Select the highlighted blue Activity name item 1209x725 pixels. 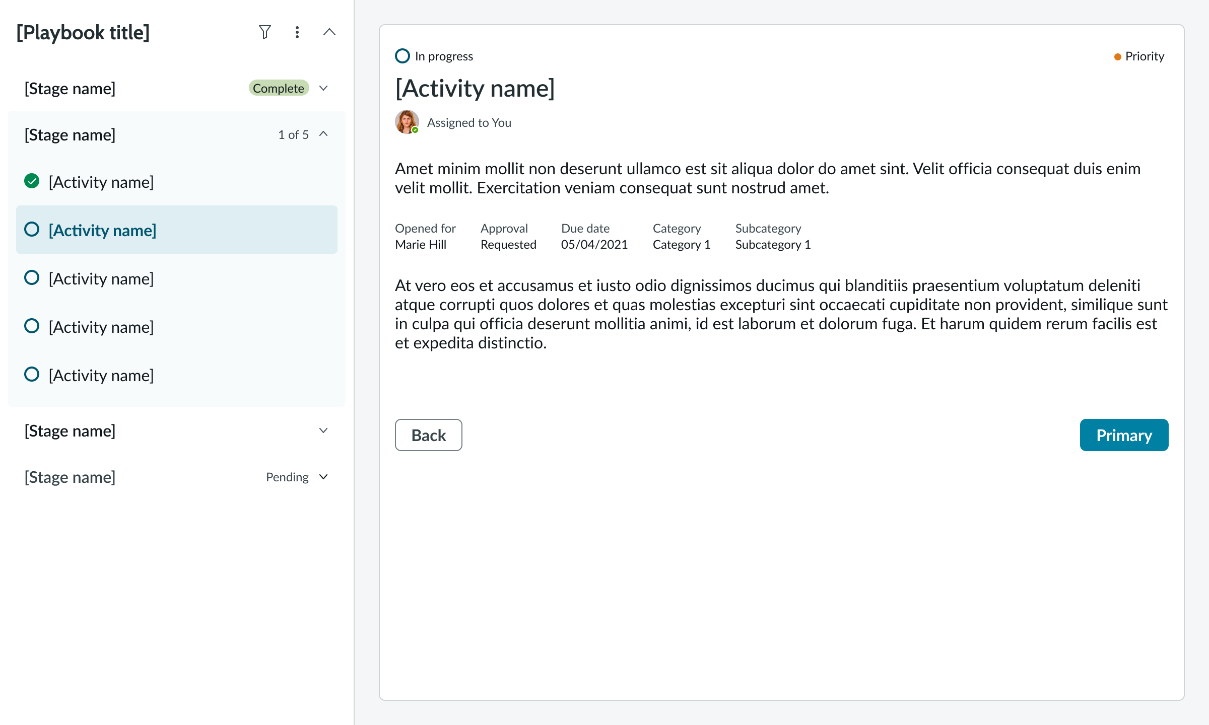pos(102,231)
